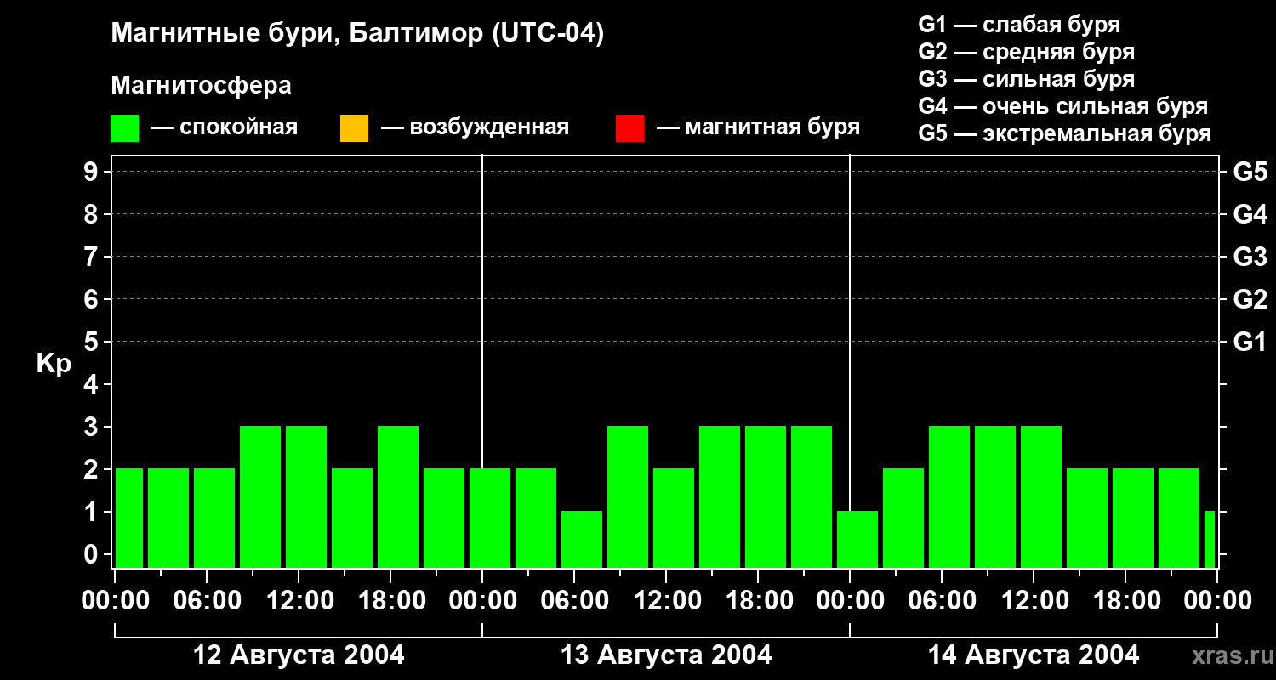This screenshot has width=1276, height=680.
Task: Click 'G2 — средняя буря' description
Action: 1026,52
